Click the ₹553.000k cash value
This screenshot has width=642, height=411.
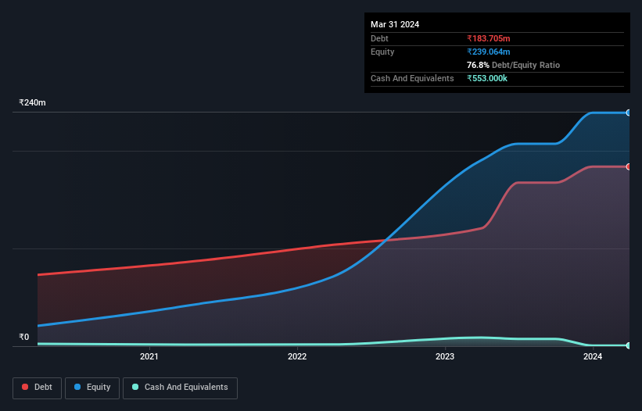click(x=487, y=78)
